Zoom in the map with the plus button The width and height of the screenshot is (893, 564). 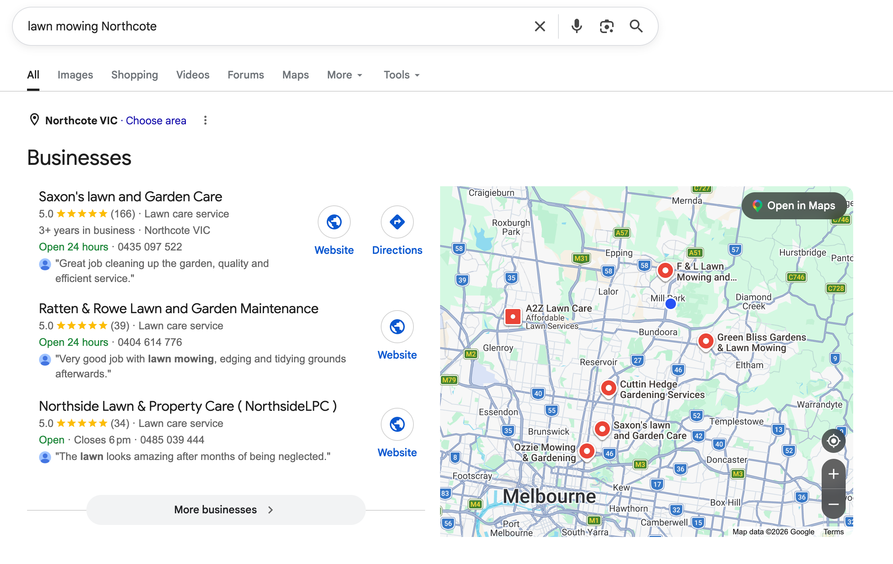click(x=833, y=474)
